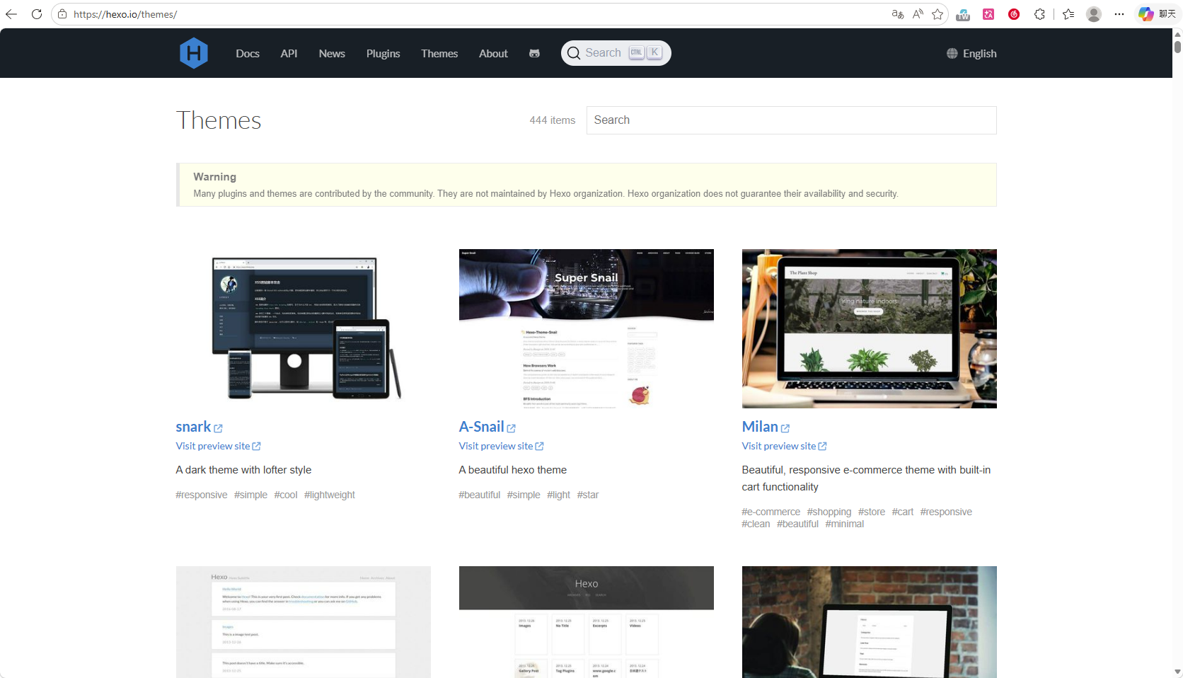Click the read aloud icon

[x=918, y=14]
